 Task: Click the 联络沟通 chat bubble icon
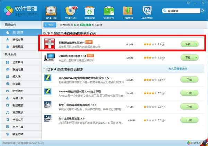[x=8, y=69]
